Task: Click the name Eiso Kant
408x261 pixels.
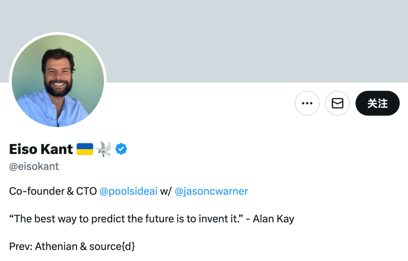Action: [x=41, y=149]
